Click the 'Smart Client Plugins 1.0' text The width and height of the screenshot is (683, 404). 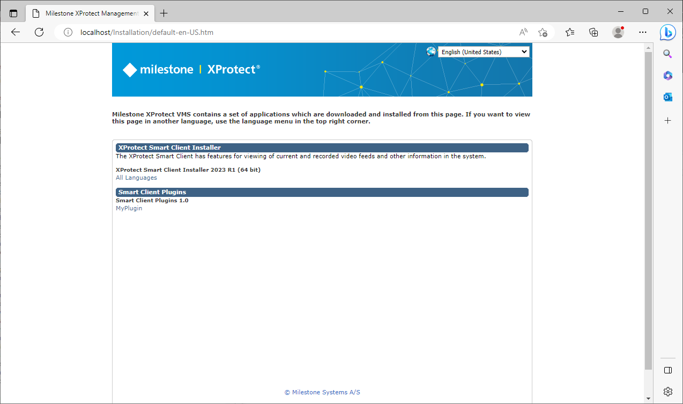tap(152, 200)
